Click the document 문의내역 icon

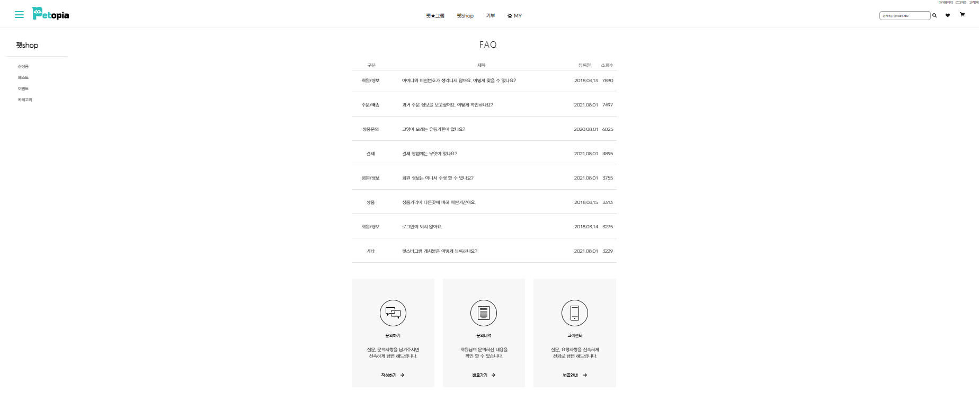(484, 313)
